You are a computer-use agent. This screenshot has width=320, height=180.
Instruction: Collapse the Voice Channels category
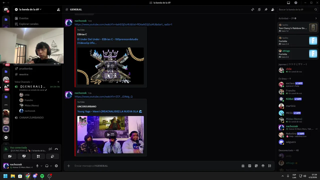(x=23, y=82)
